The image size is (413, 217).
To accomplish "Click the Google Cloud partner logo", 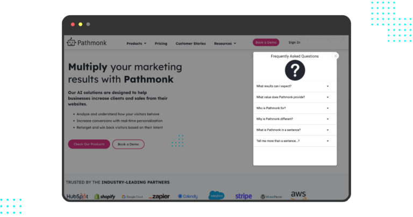I will (x=132, y=197).
